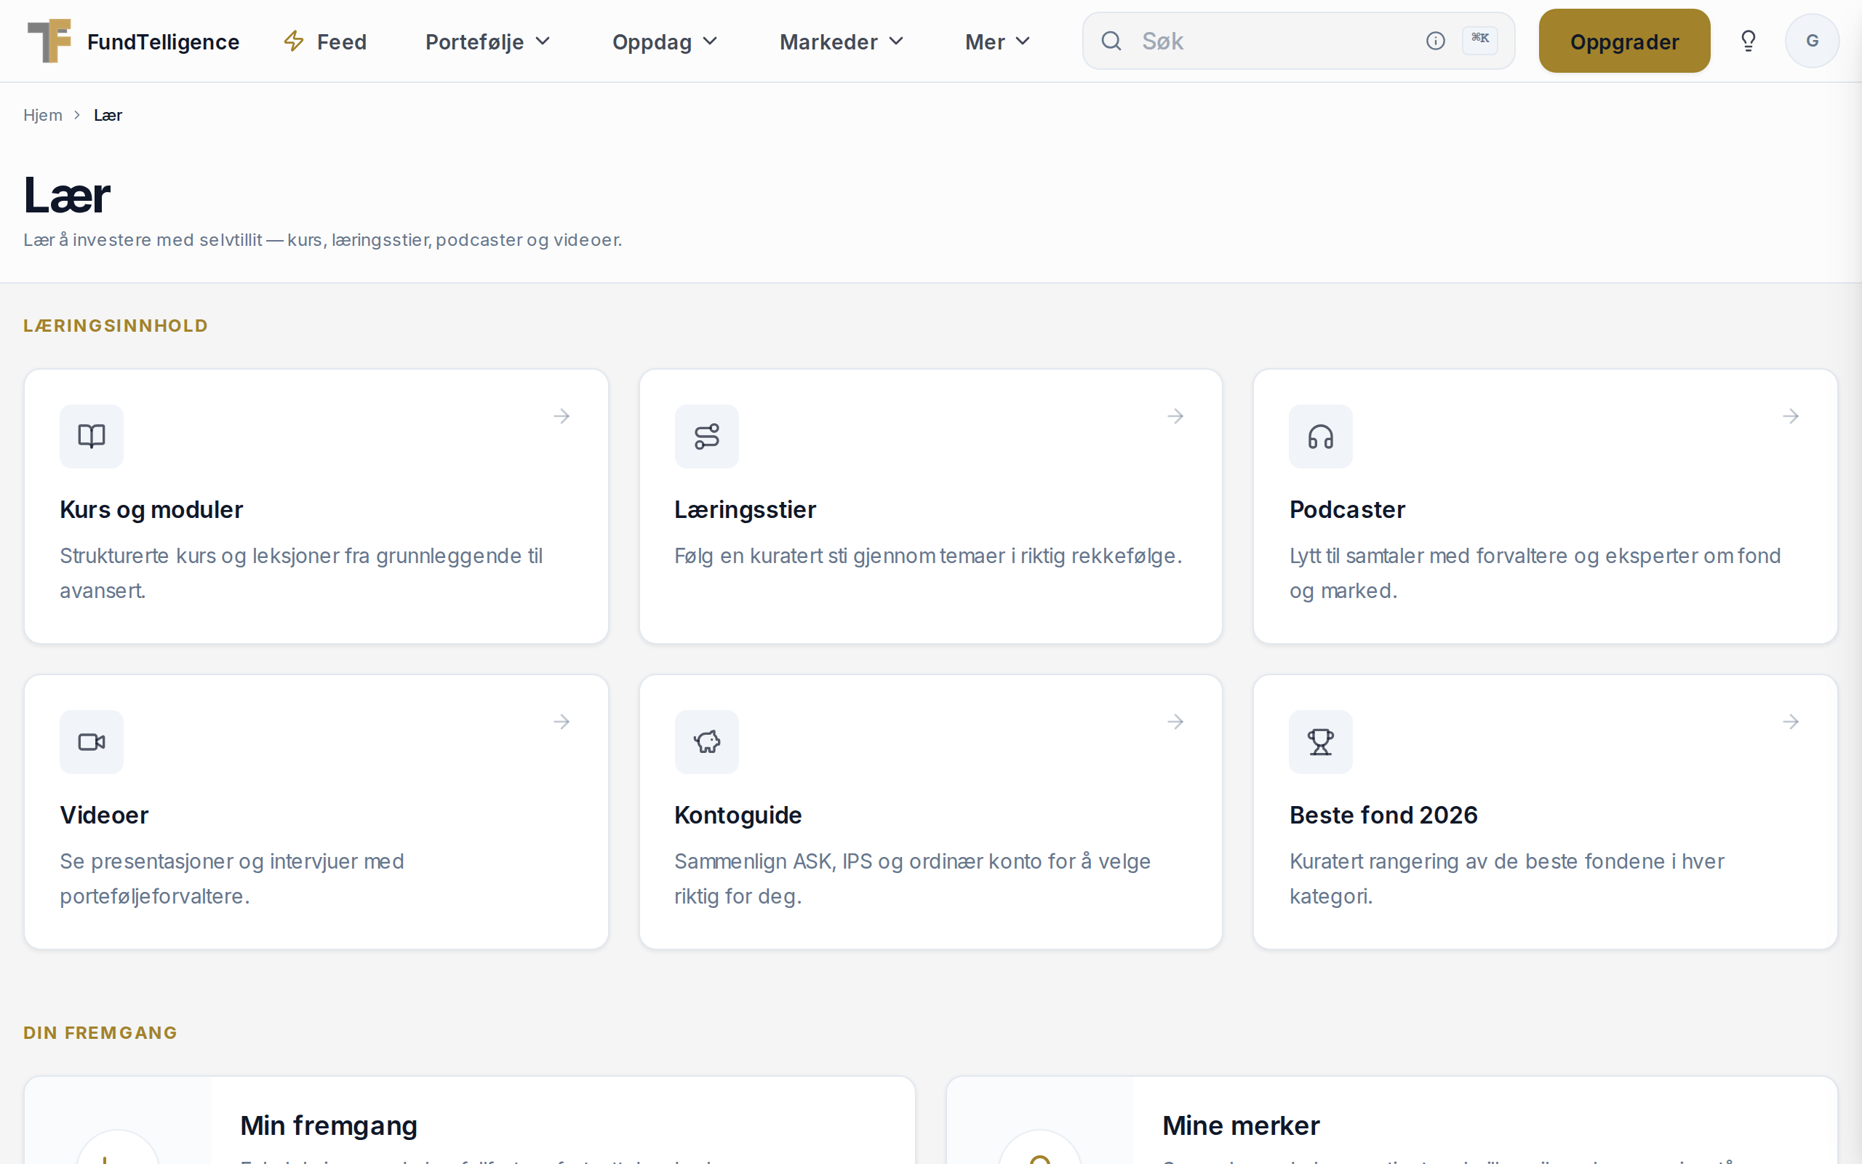Click the route icon on Læringsstier card
Image resolution: width=1862 pixels, height=1164 pixels.
point(706,436)
